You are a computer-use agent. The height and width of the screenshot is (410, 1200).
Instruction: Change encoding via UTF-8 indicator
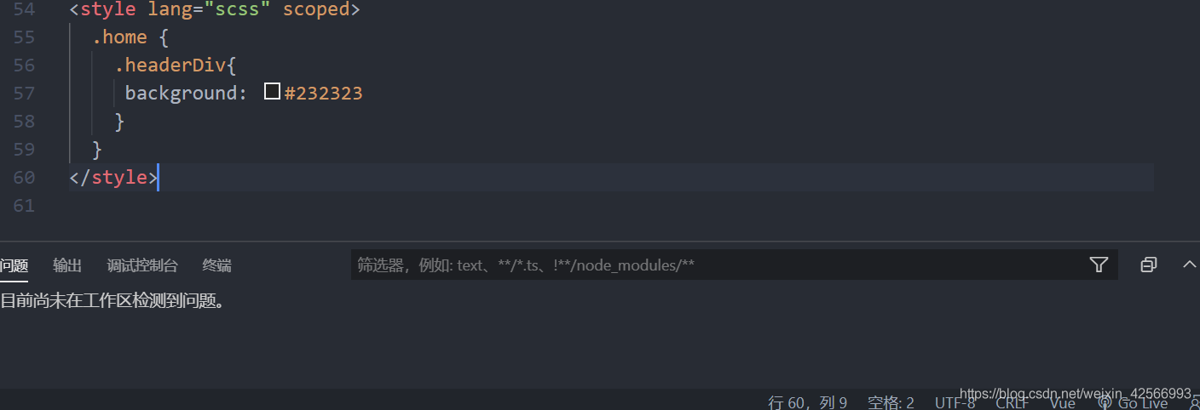(x=955, y=402)
